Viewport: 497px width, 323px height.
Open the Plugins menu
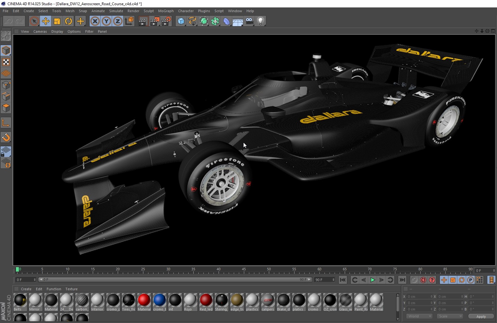tap(204, 11)
